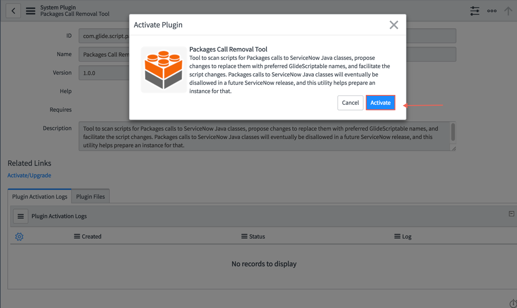Click the Description text area scrollbar
Image resolution: width=517 pixels, height=308 pixels.
coord(453,132)
